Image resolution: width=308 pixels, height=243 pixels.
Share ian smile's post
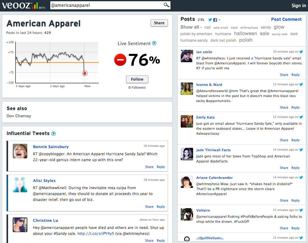tap(284, 75)
